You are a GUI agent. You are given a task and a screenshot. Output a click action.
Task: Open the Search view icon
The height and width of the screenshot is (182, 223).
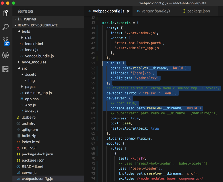(6, 27)
